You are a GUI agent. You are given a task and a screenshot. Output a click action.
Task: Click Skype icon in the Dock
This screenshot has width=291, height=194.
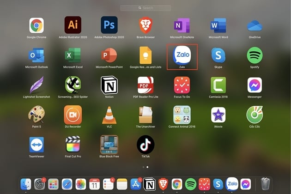(218, 184)
